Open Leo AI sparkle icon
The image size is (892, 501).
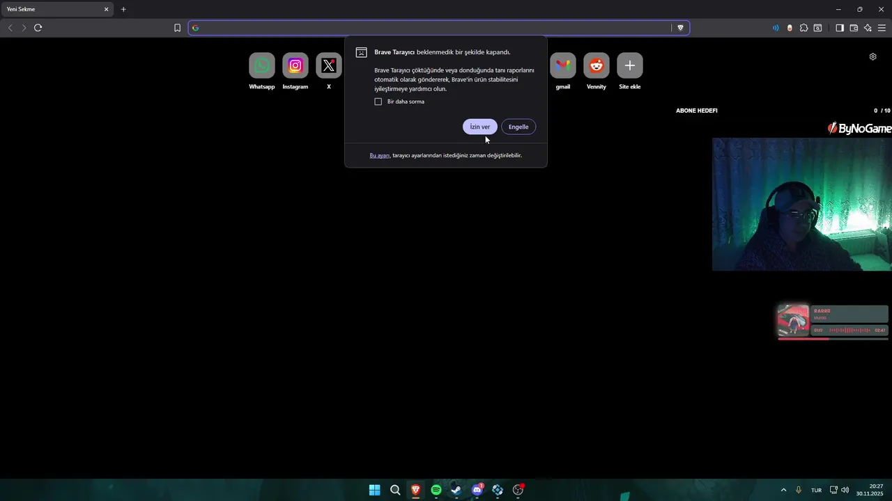(868, 28)
